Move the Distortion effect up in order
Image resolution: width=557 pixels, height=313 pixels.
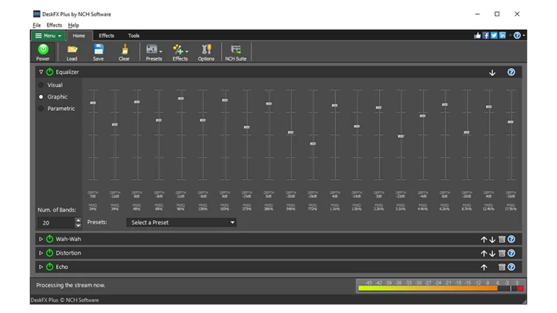click(483, 253)
